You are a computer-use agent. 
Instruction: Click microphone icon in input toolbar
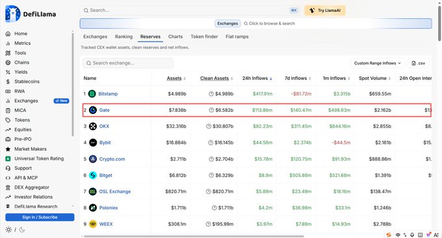click(x=412, y=235)
